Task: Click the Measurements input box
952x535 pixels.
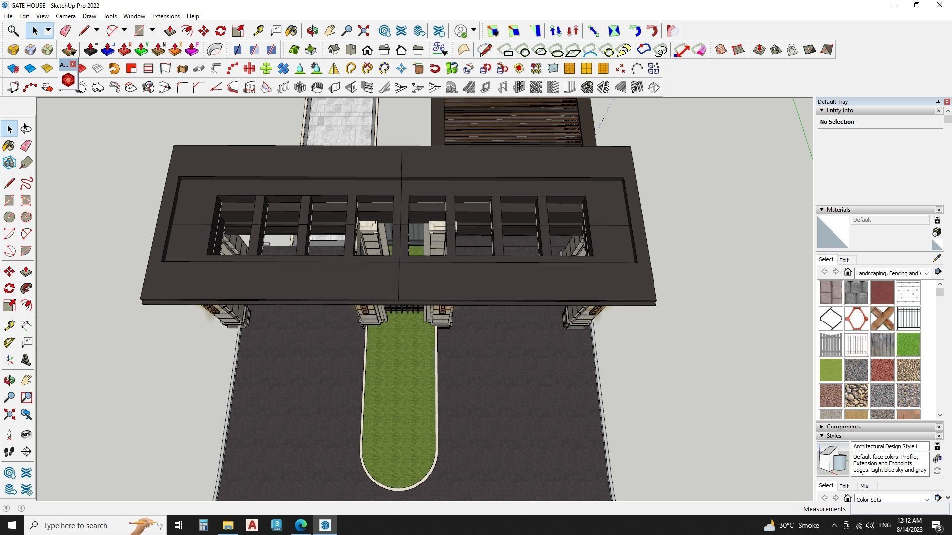Action: point(900,509)
